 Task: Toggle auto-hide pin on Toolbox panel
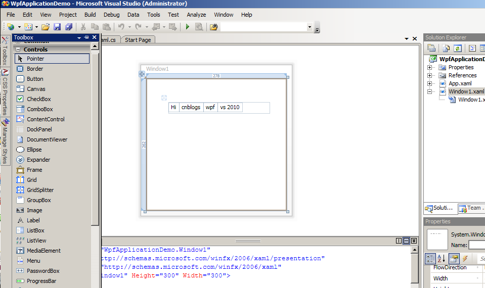tap(86, 37)
